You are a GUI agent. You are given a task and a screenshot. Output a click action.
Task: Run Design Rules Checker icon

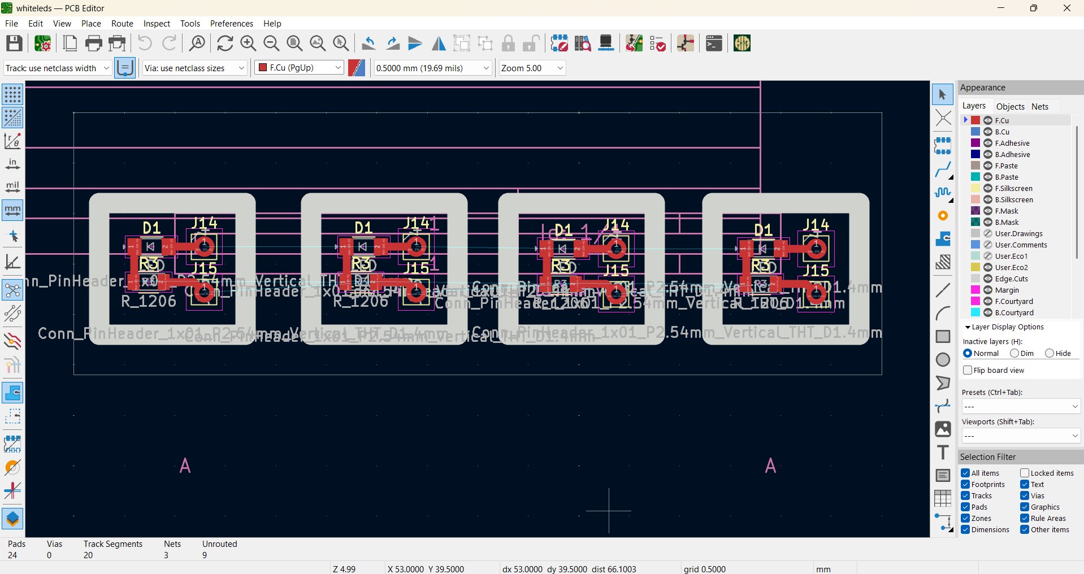coord(657,44)
